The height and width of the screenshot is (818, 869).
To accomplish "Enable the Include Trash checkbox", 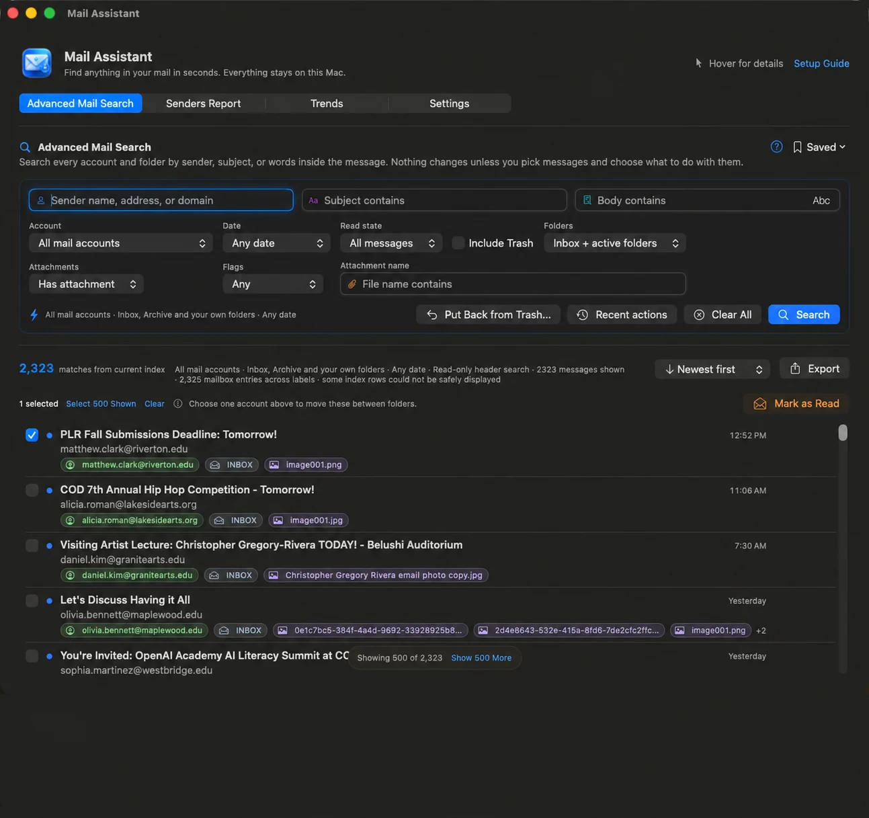I will [x=458, y=243].
